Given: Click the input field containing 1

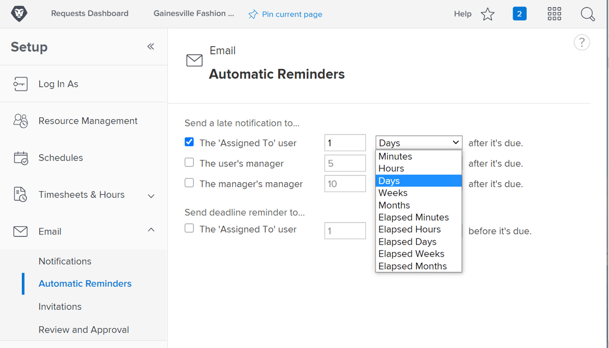Looking at the screenshot, I should (345, 143).
